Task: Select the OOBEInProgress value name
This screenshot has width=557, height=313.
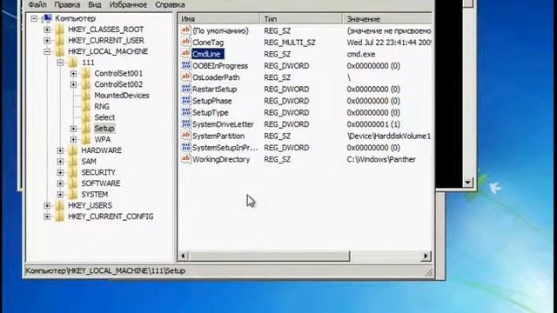Action: 220,66
